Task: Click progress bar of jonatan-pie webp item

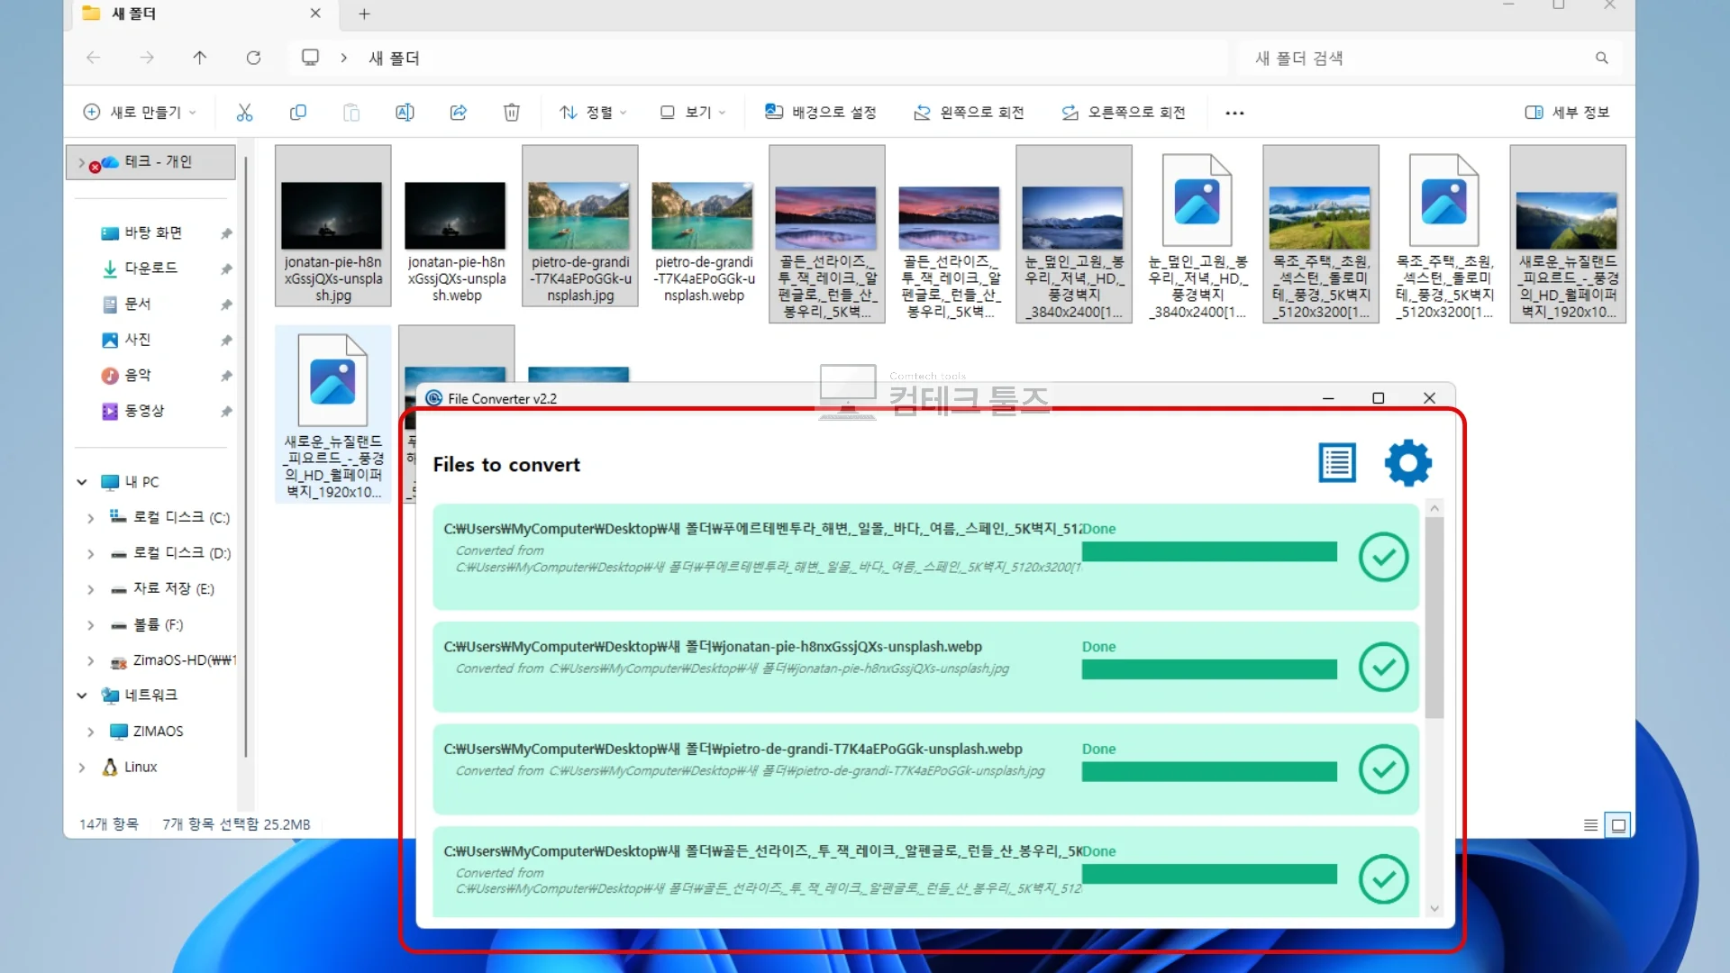Action: pos(1209,669)
